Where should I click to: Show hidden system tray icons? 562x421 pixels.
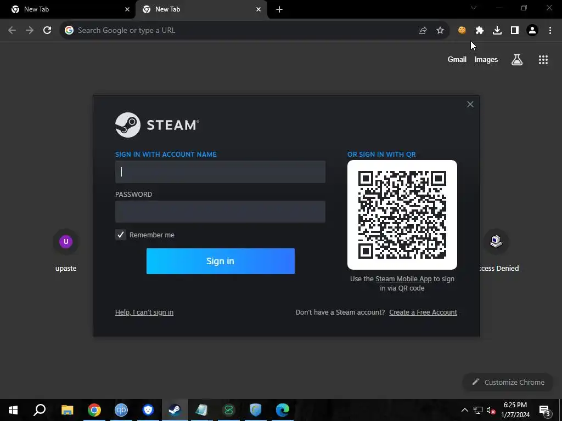pos(464,410)
